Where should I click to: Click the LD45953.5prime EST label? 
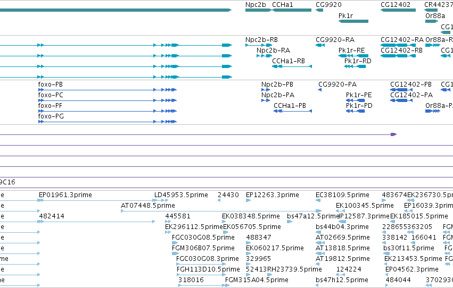point(181,195)
